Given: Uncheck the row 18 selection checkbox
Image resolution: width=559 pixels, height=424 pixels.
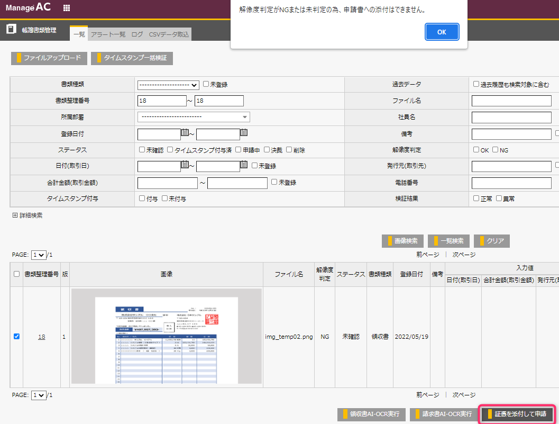Looking at the screenshot, I should (16, 336).
